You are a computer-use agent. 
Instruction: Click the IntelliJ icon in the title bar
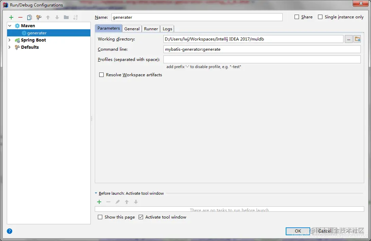(x=6, y=5)
